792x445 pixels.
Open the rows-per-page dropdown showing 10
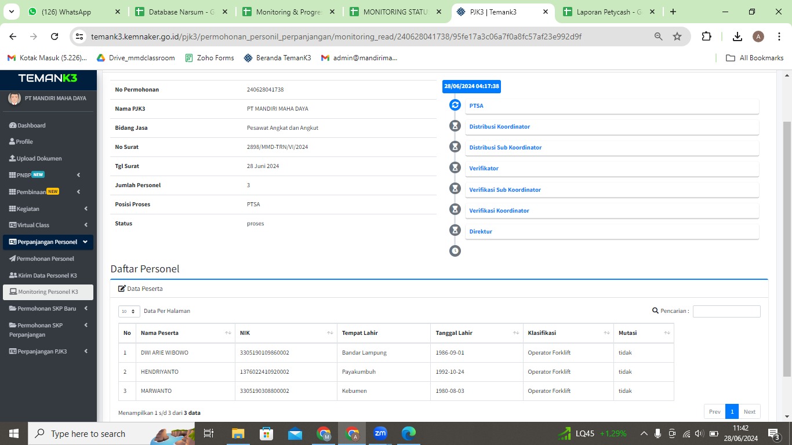(129, 311)
